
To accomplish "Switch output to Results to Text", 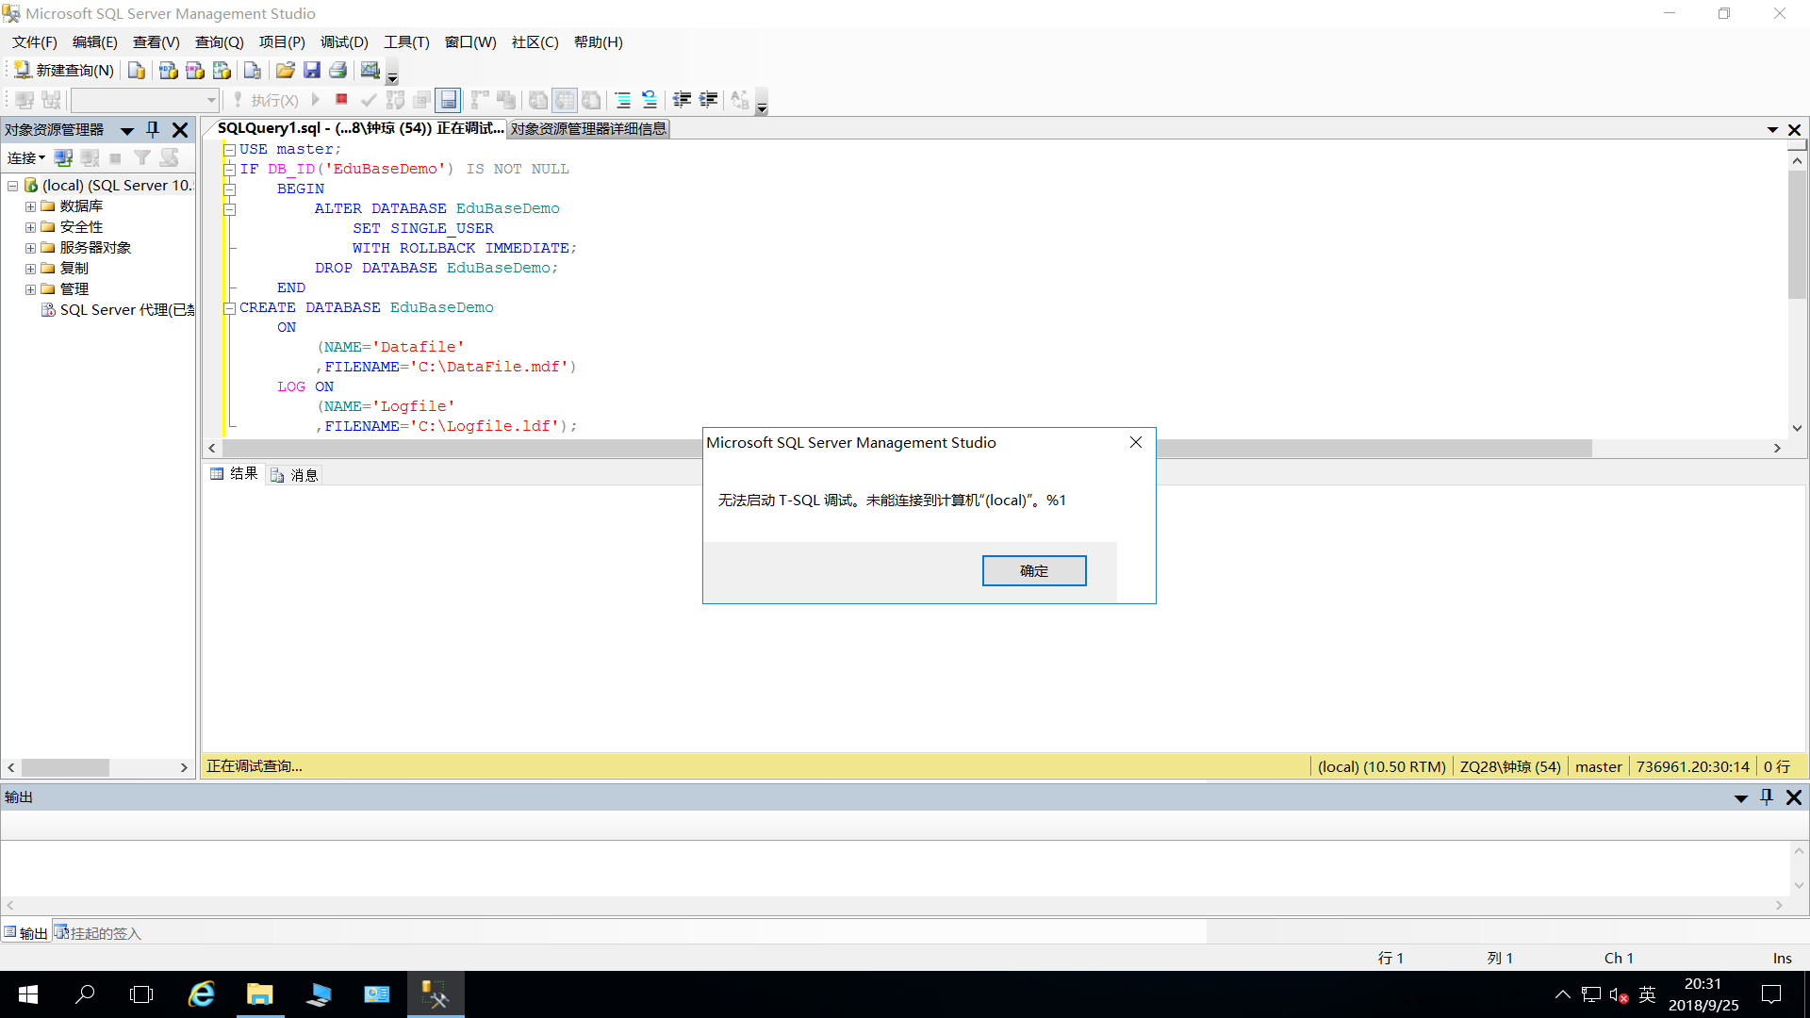I will pos(538,99).
